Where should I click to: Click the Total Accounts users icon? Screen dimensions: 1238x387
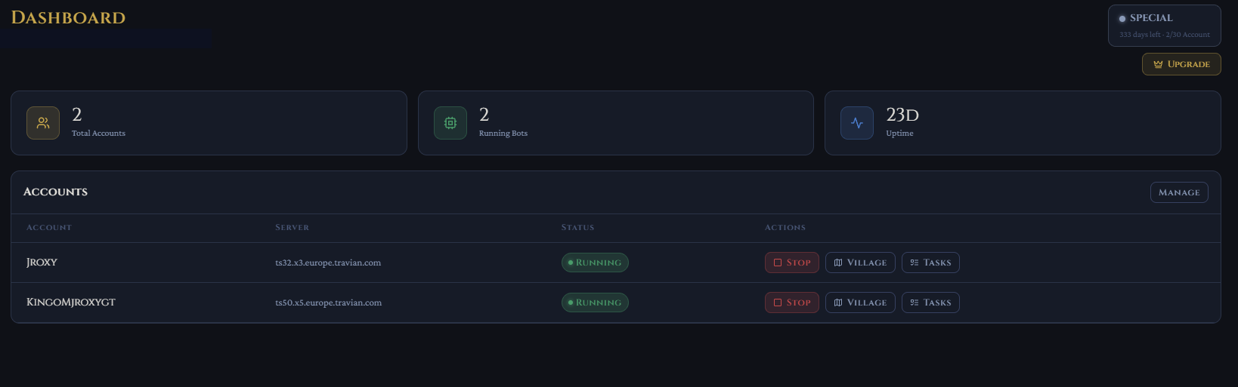click(43, 123)
